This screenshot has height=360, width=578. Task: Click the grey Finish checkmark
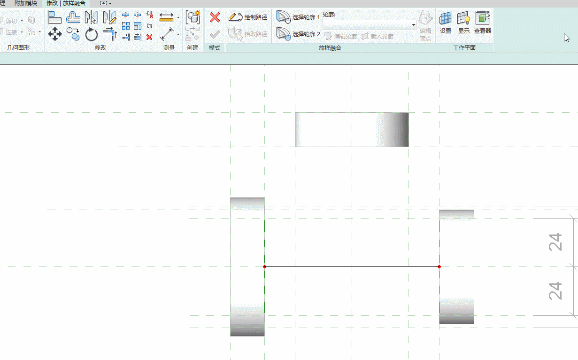coord(215,34)
